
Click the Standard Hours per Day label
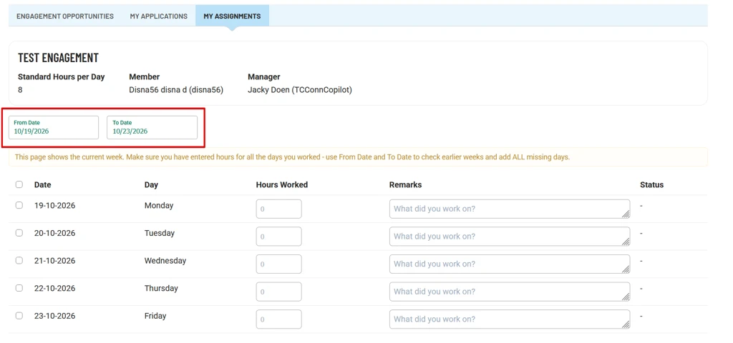click(62, 76)
